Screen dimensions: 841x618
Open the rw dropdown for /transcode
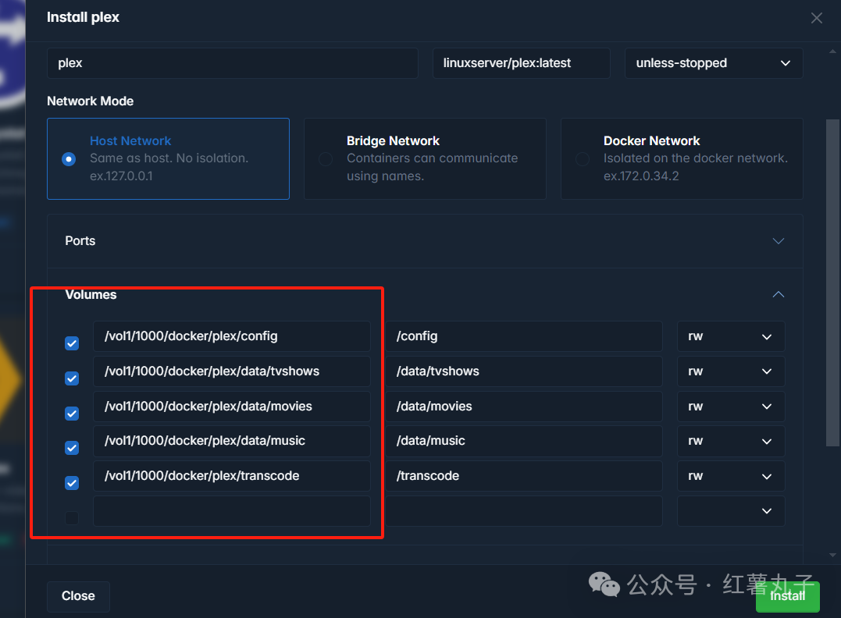(731, 476)
